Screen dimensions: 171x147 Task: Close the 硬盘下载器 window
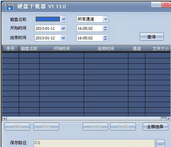pyautogui.click(x=166, y=4)
